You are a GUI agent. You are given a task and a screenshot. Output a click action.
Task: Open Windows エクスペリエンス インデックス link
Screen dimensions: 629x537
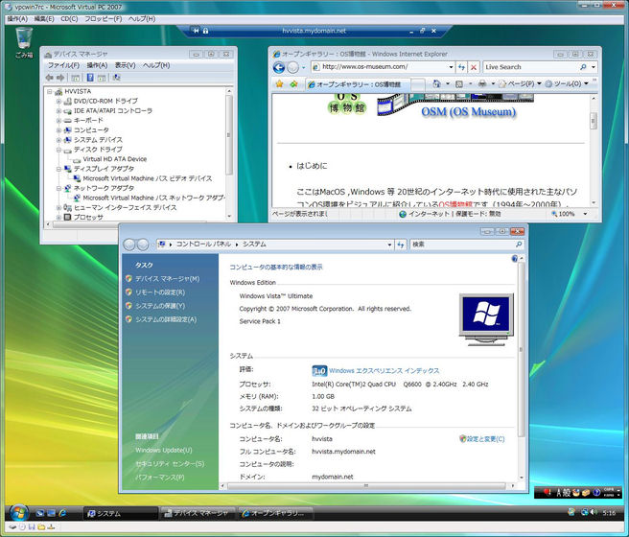(x=384, y=371)
